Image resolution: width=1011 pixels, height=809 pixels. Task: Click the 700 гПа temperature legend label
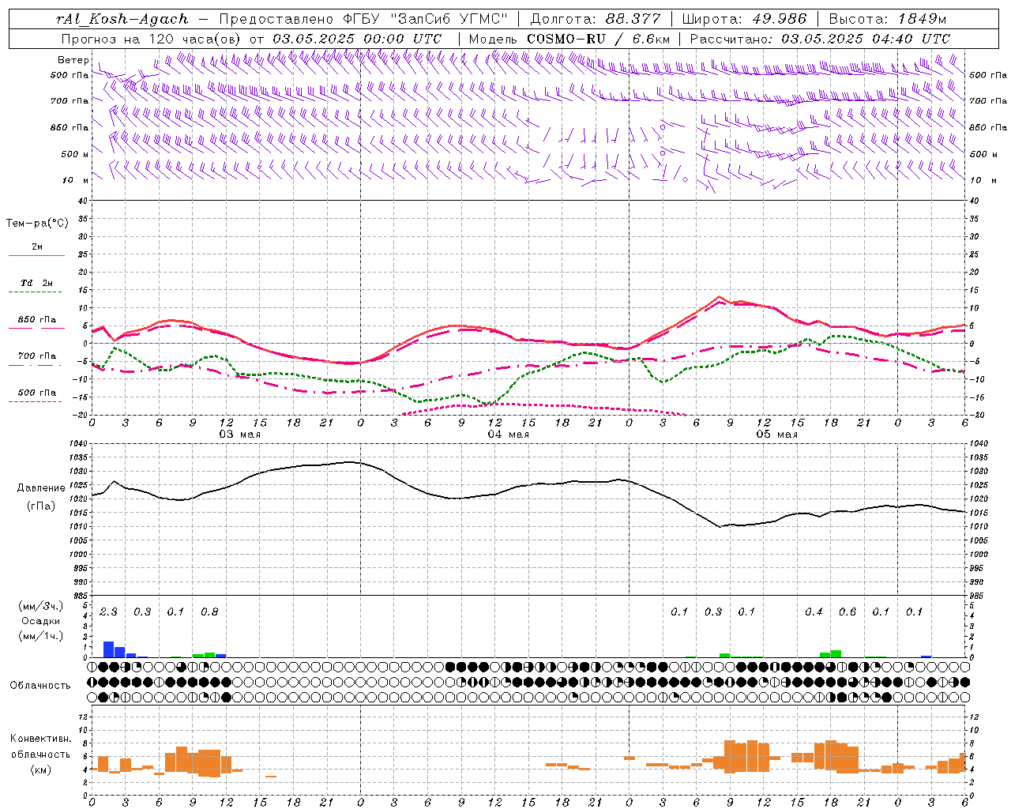pyautogui.click(x=37, y=356)
